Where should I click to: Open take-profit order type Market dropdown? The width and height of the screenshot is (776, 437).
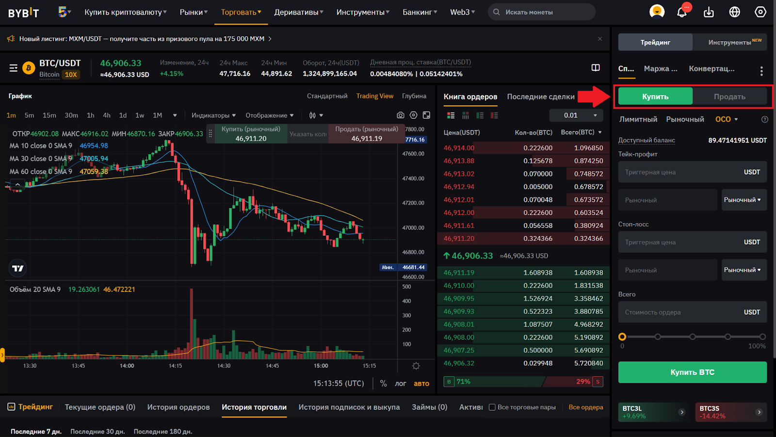click(744, 200)
